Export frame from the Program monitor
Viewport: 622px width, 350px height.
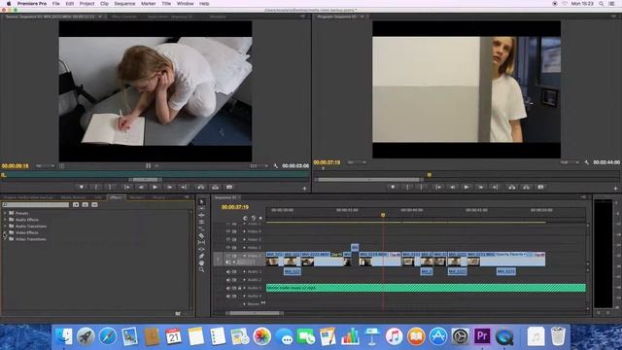[540, 188]
